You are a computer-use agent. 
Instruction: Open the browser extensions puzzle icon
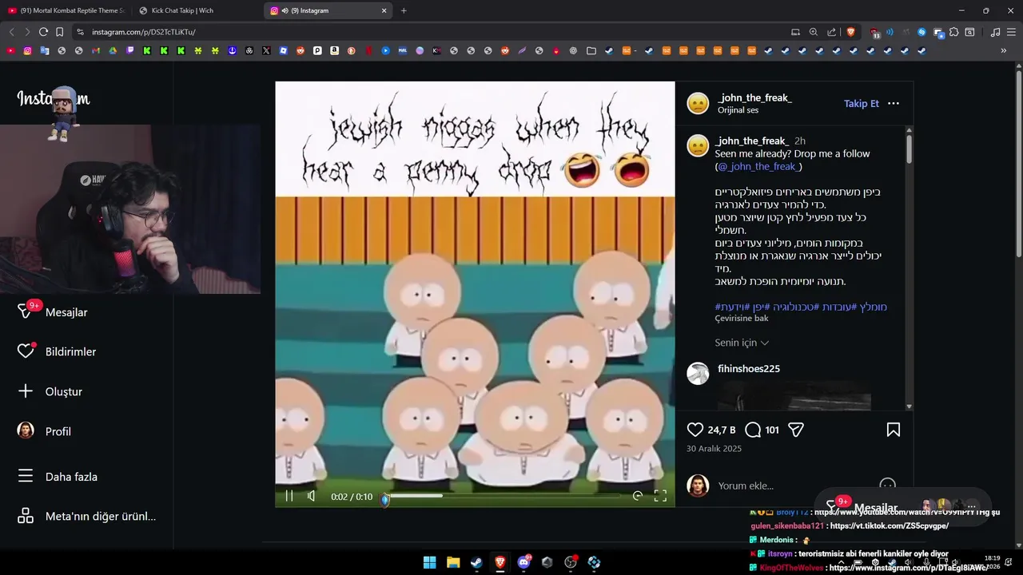tap(953, 32)
